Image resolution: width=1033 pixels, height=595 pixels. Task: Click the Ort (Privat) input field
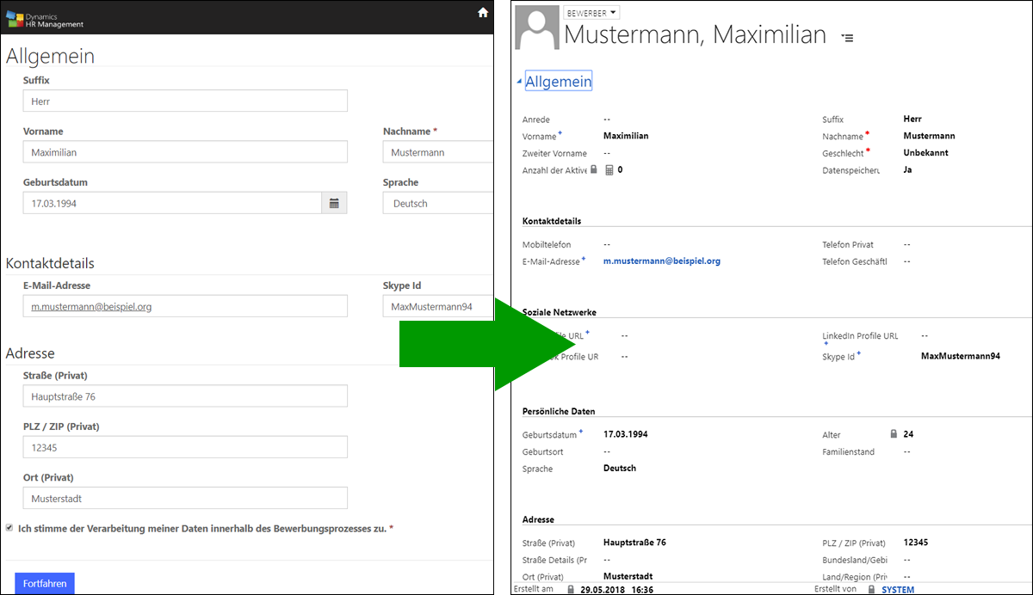(x=185, y=498)
